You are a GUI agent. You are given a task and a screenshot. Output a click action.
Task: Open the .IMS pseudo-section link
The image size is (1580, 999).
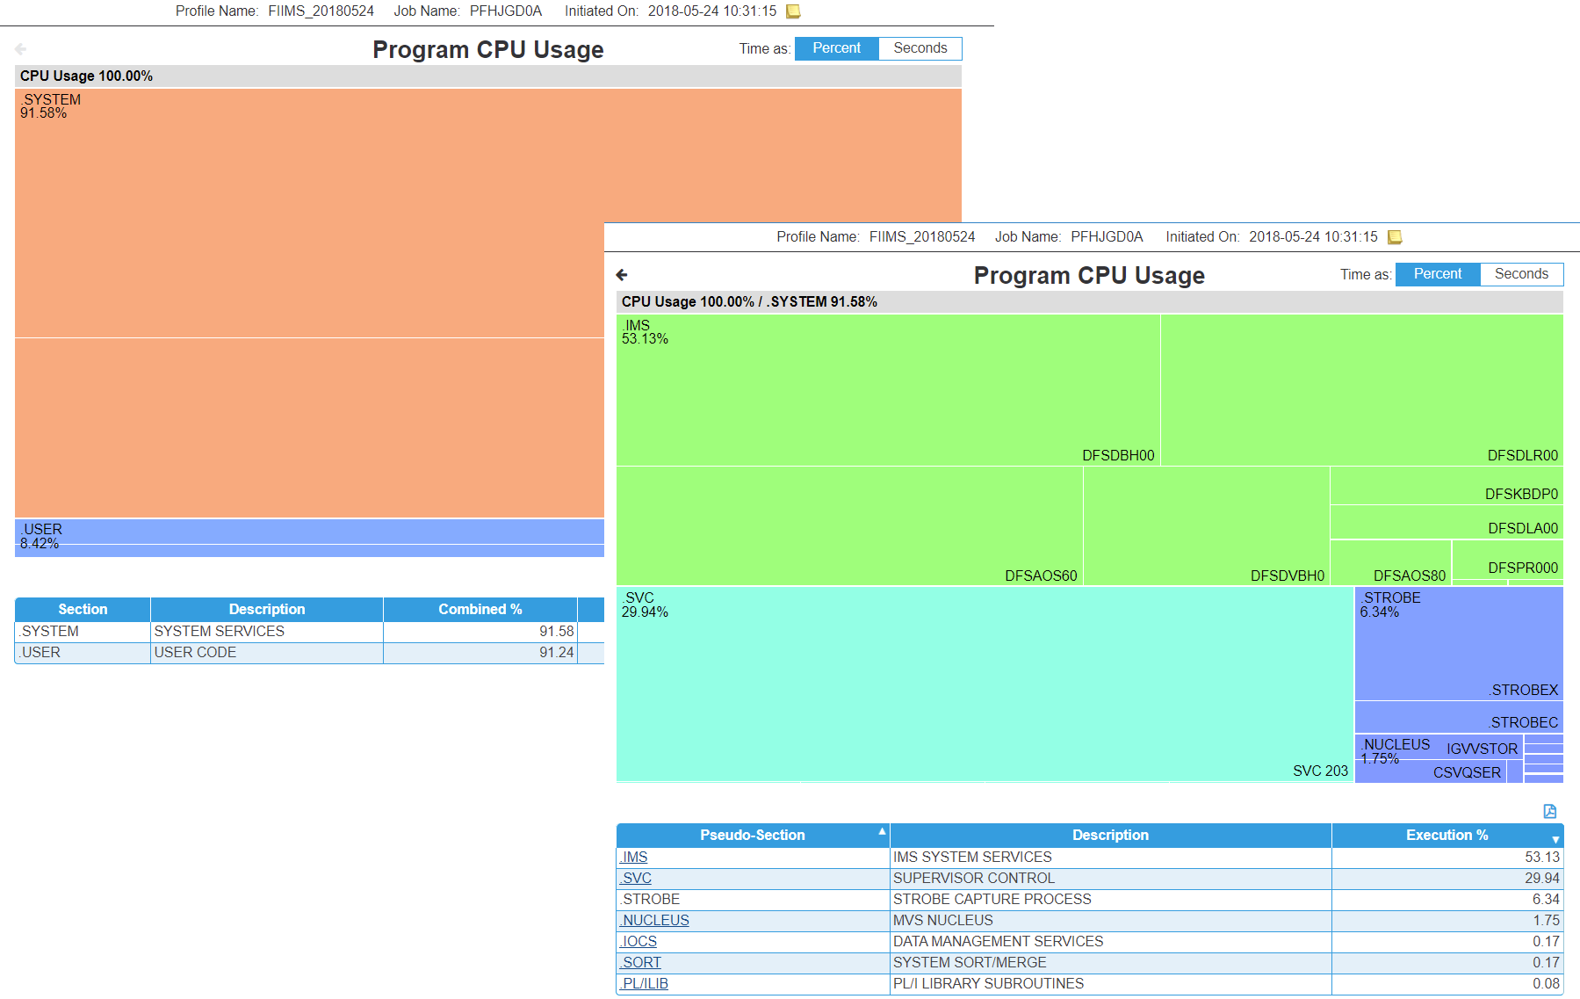[x=633, y=857]
